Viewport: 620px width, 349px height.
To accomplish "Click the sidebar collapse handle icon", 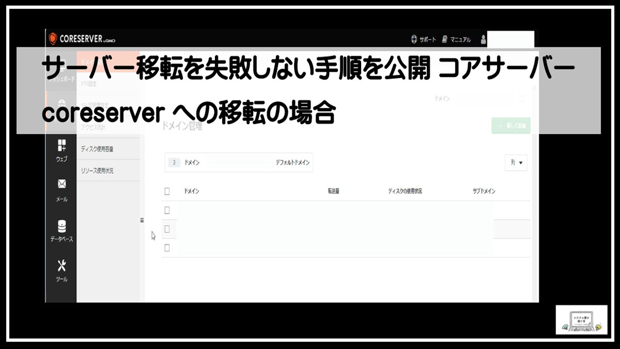I will (x=142, y=220).
